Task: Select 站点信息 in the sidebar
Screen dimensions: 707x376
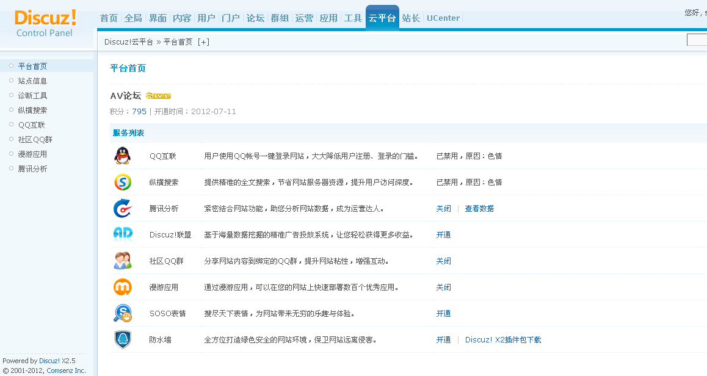Action: coord(32,81)
